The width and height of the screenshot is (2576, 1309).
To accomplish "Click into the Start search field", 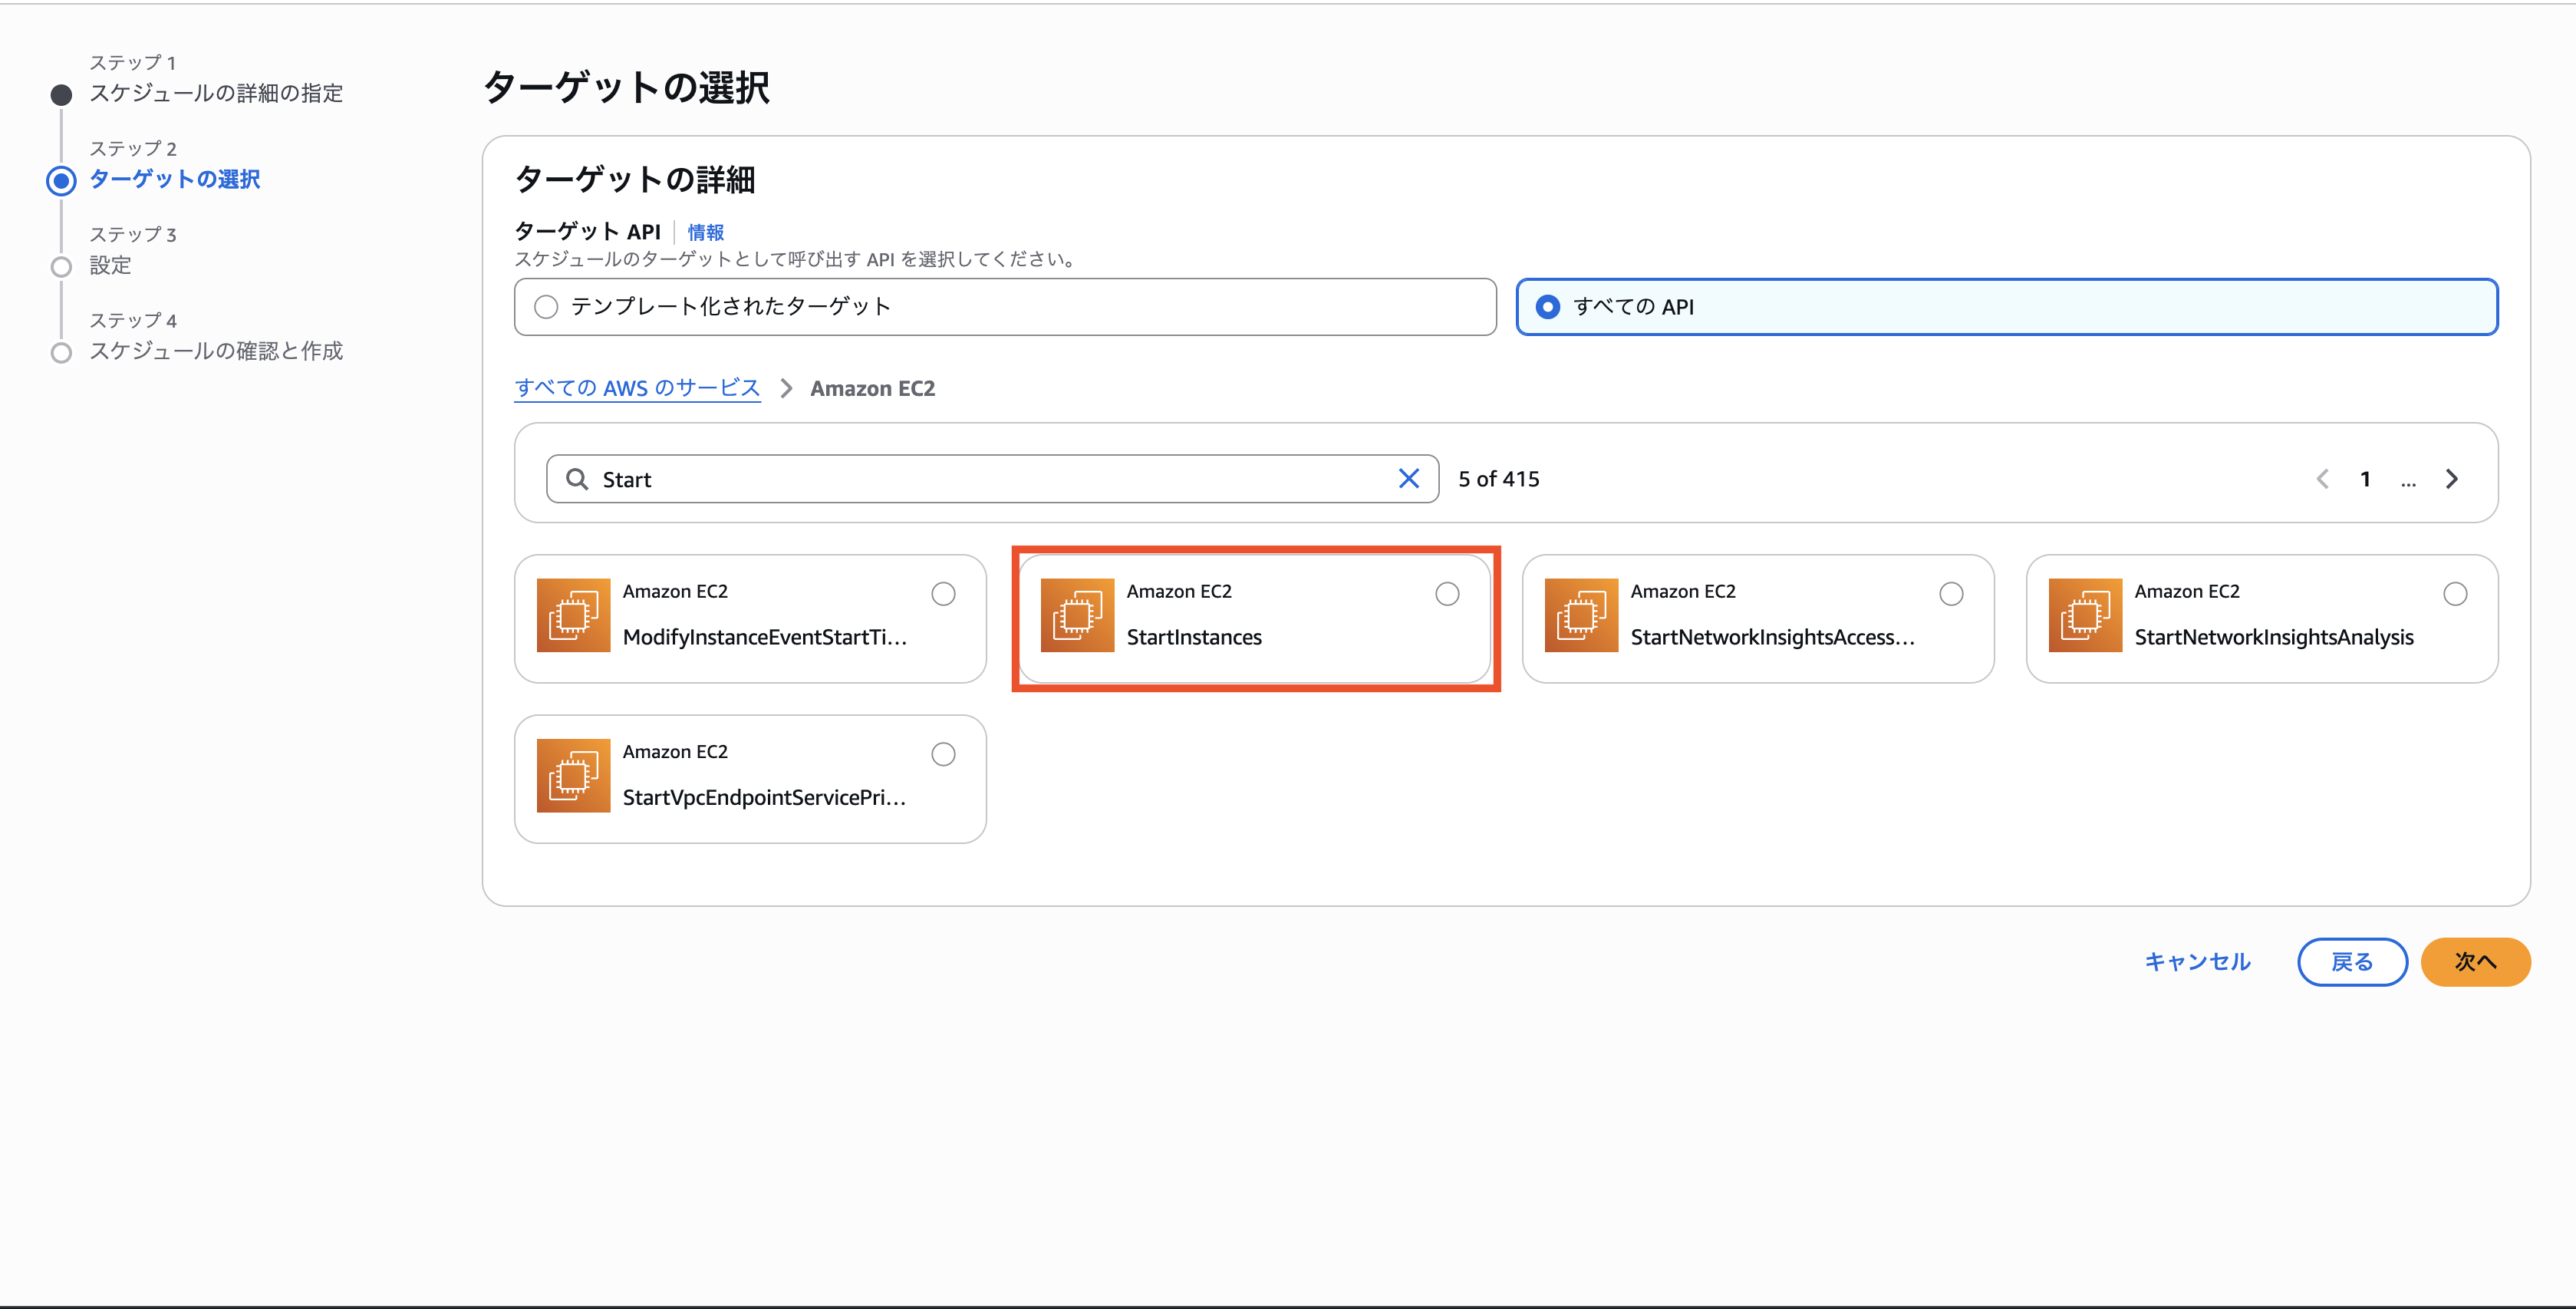I will 992,479.
